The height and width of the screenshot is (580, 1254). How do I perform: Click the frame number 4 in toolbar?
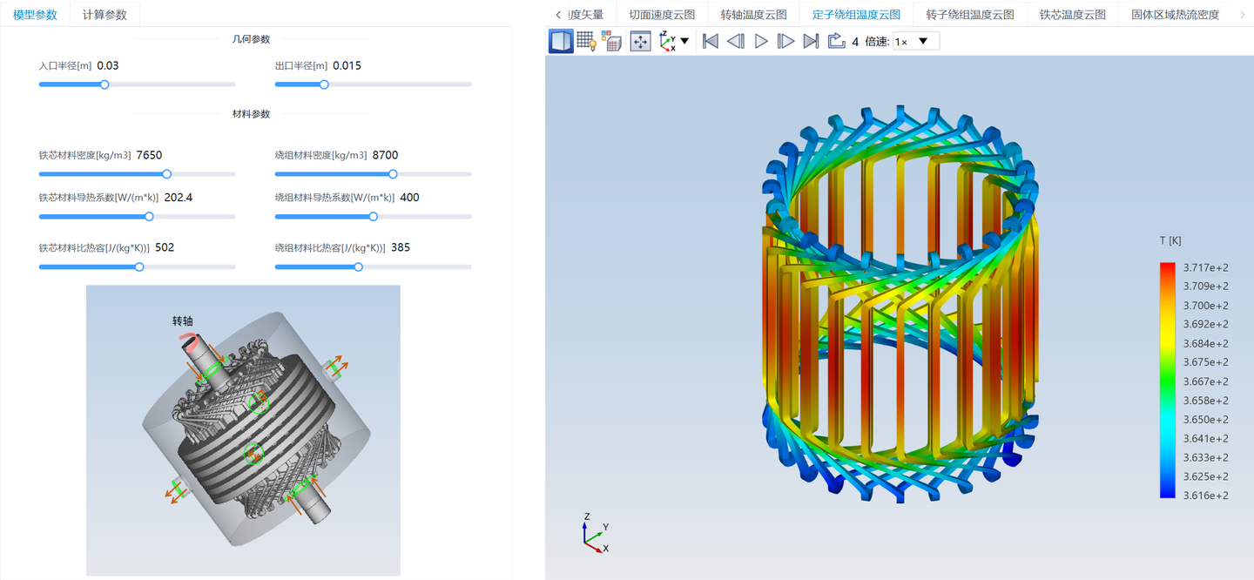pos(855,42)
